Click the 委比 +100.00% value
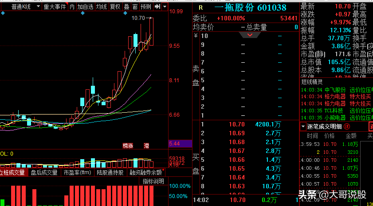Viewport: 373px width, 206px height. pos(231,18)
